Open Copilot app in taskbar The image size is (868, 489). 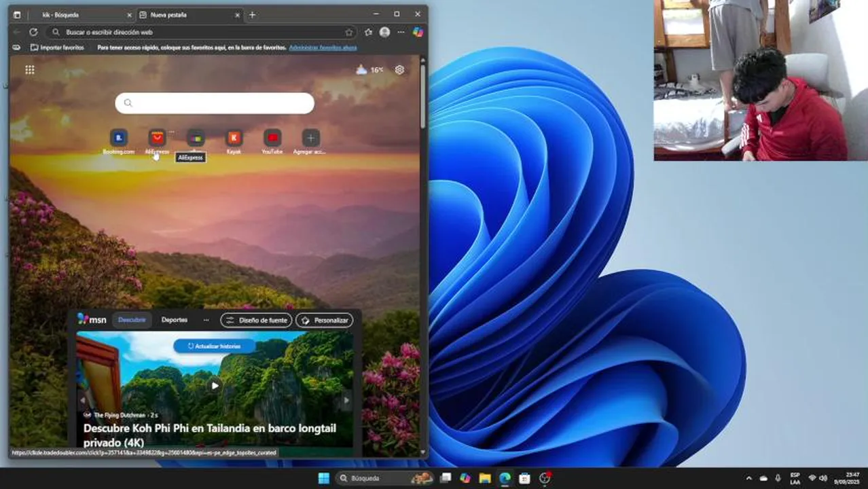click(465, 478)
